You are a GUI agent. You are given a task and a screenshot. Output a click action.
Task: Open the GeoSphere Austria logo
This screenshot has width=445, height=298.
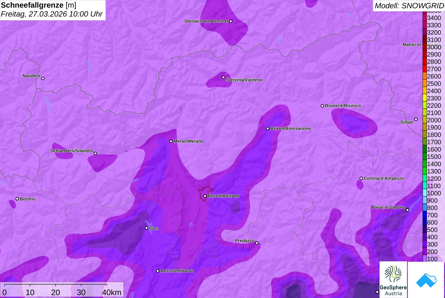pyautogui.click(x=394, y=280)
